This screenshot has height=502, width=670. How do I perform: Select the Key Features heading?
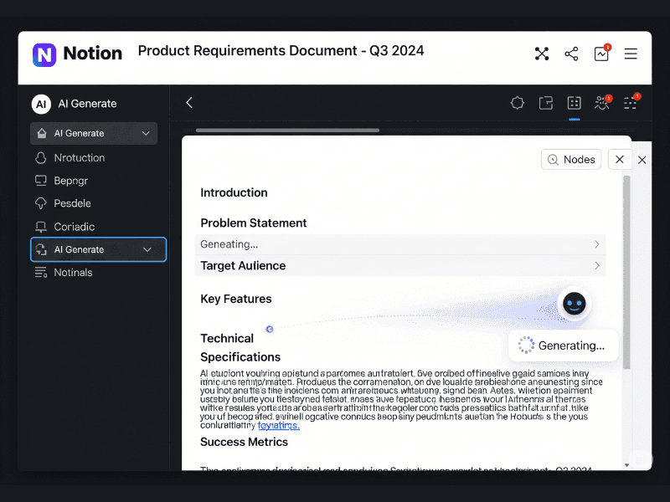(236, 299)
